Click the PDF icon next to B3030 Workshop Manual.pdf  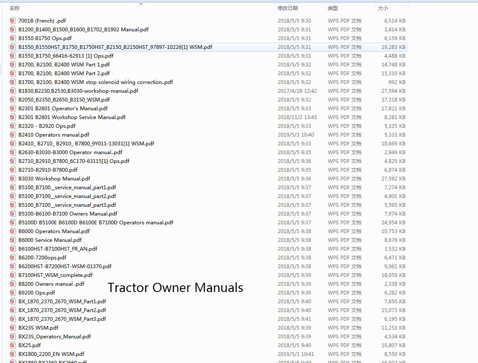(12, 178)
